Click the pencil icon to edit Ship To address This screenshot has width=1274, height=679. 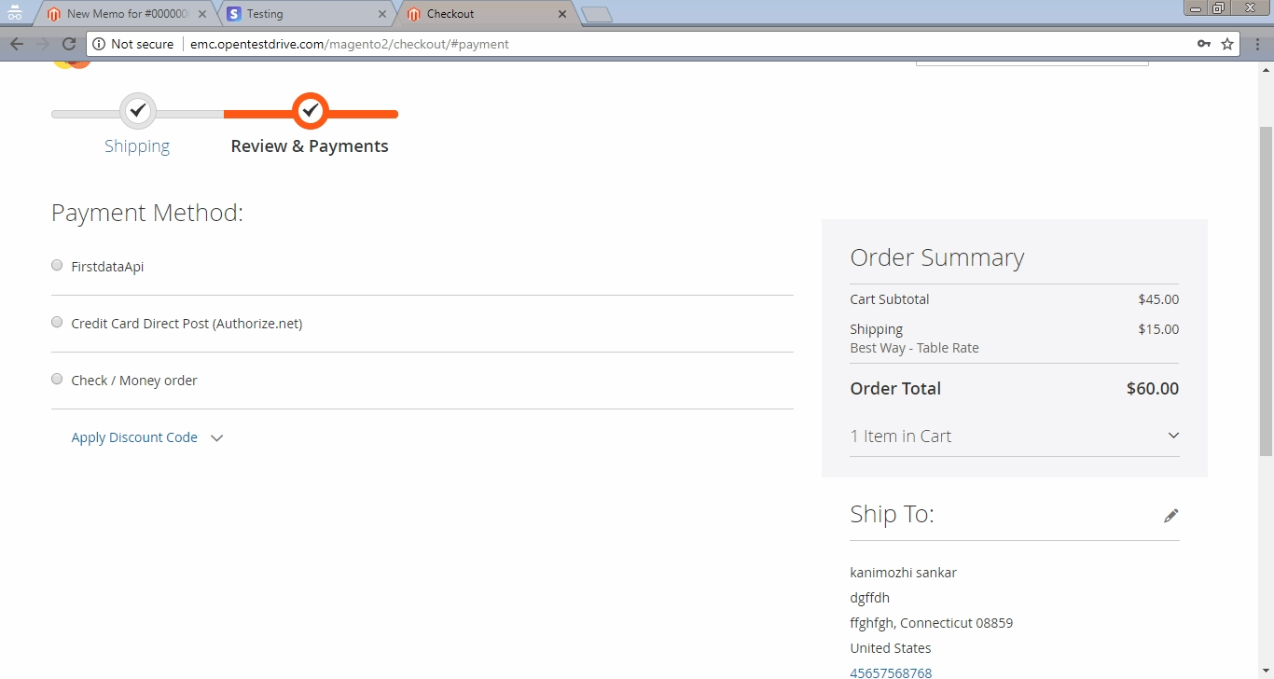point(1171,514)
